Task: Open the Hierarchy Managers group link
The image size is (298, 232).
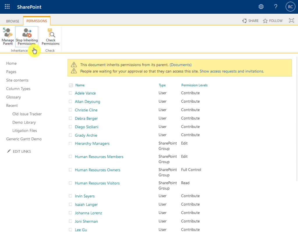Action: (92, 144)
